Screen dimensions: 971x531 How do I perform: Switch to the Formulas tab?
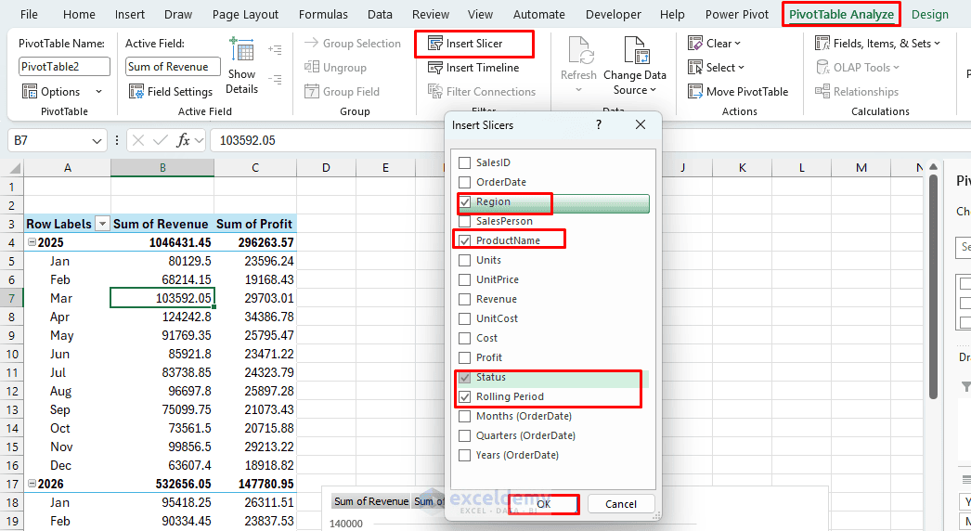point(323,14)
